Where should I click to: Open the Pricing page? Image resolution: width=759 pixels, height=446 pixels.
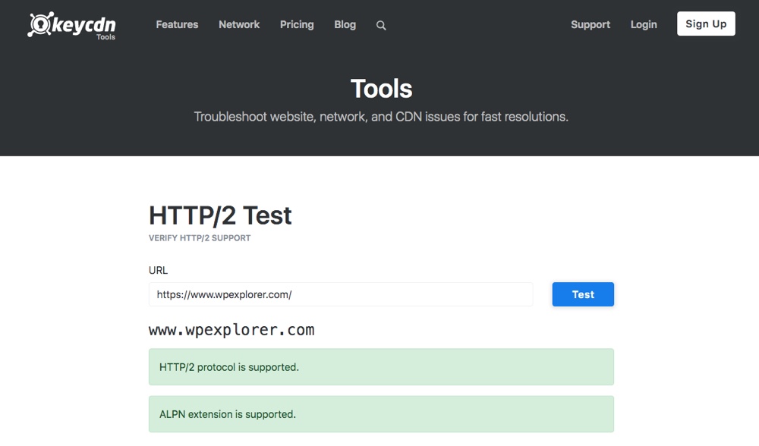coord(297,25)
